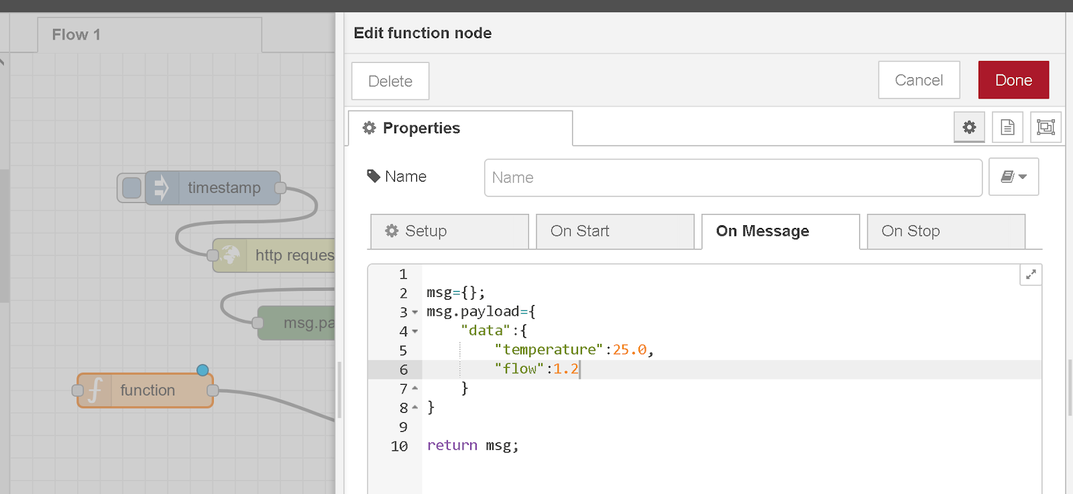Toggle fold marker at line 7
The height and width of the screenshot is (494, 1073).
tap(415, 389)
